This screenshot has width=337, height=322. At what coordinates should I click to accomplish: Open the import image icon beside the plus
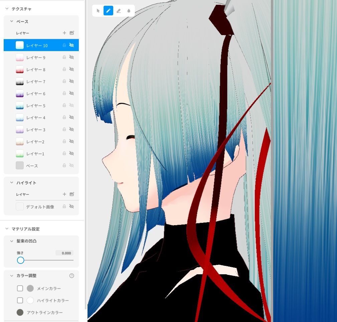72,33
